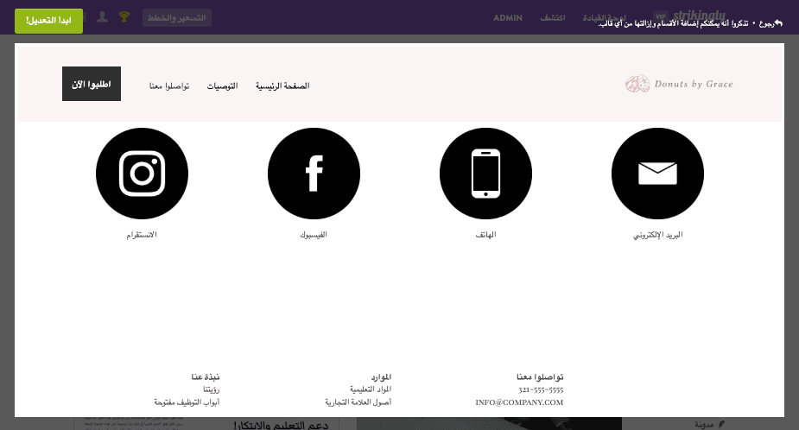799x430 pixels.
Task: Click the email envelope circle icon
Action: coord(657,174)
